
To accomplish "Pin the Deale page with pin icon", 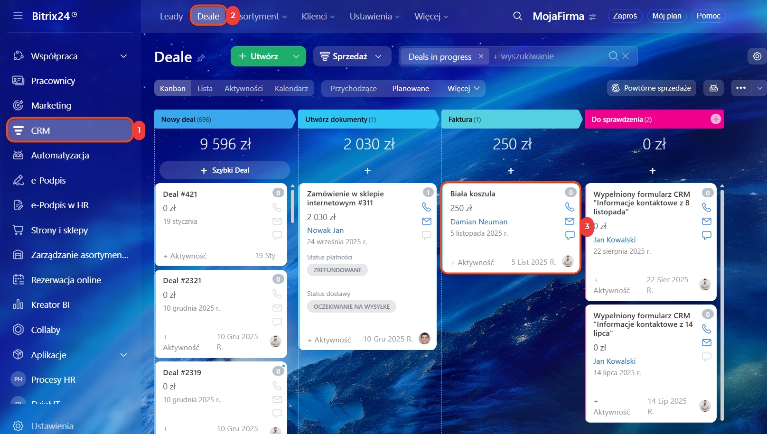I will click(x=201, y=58).
